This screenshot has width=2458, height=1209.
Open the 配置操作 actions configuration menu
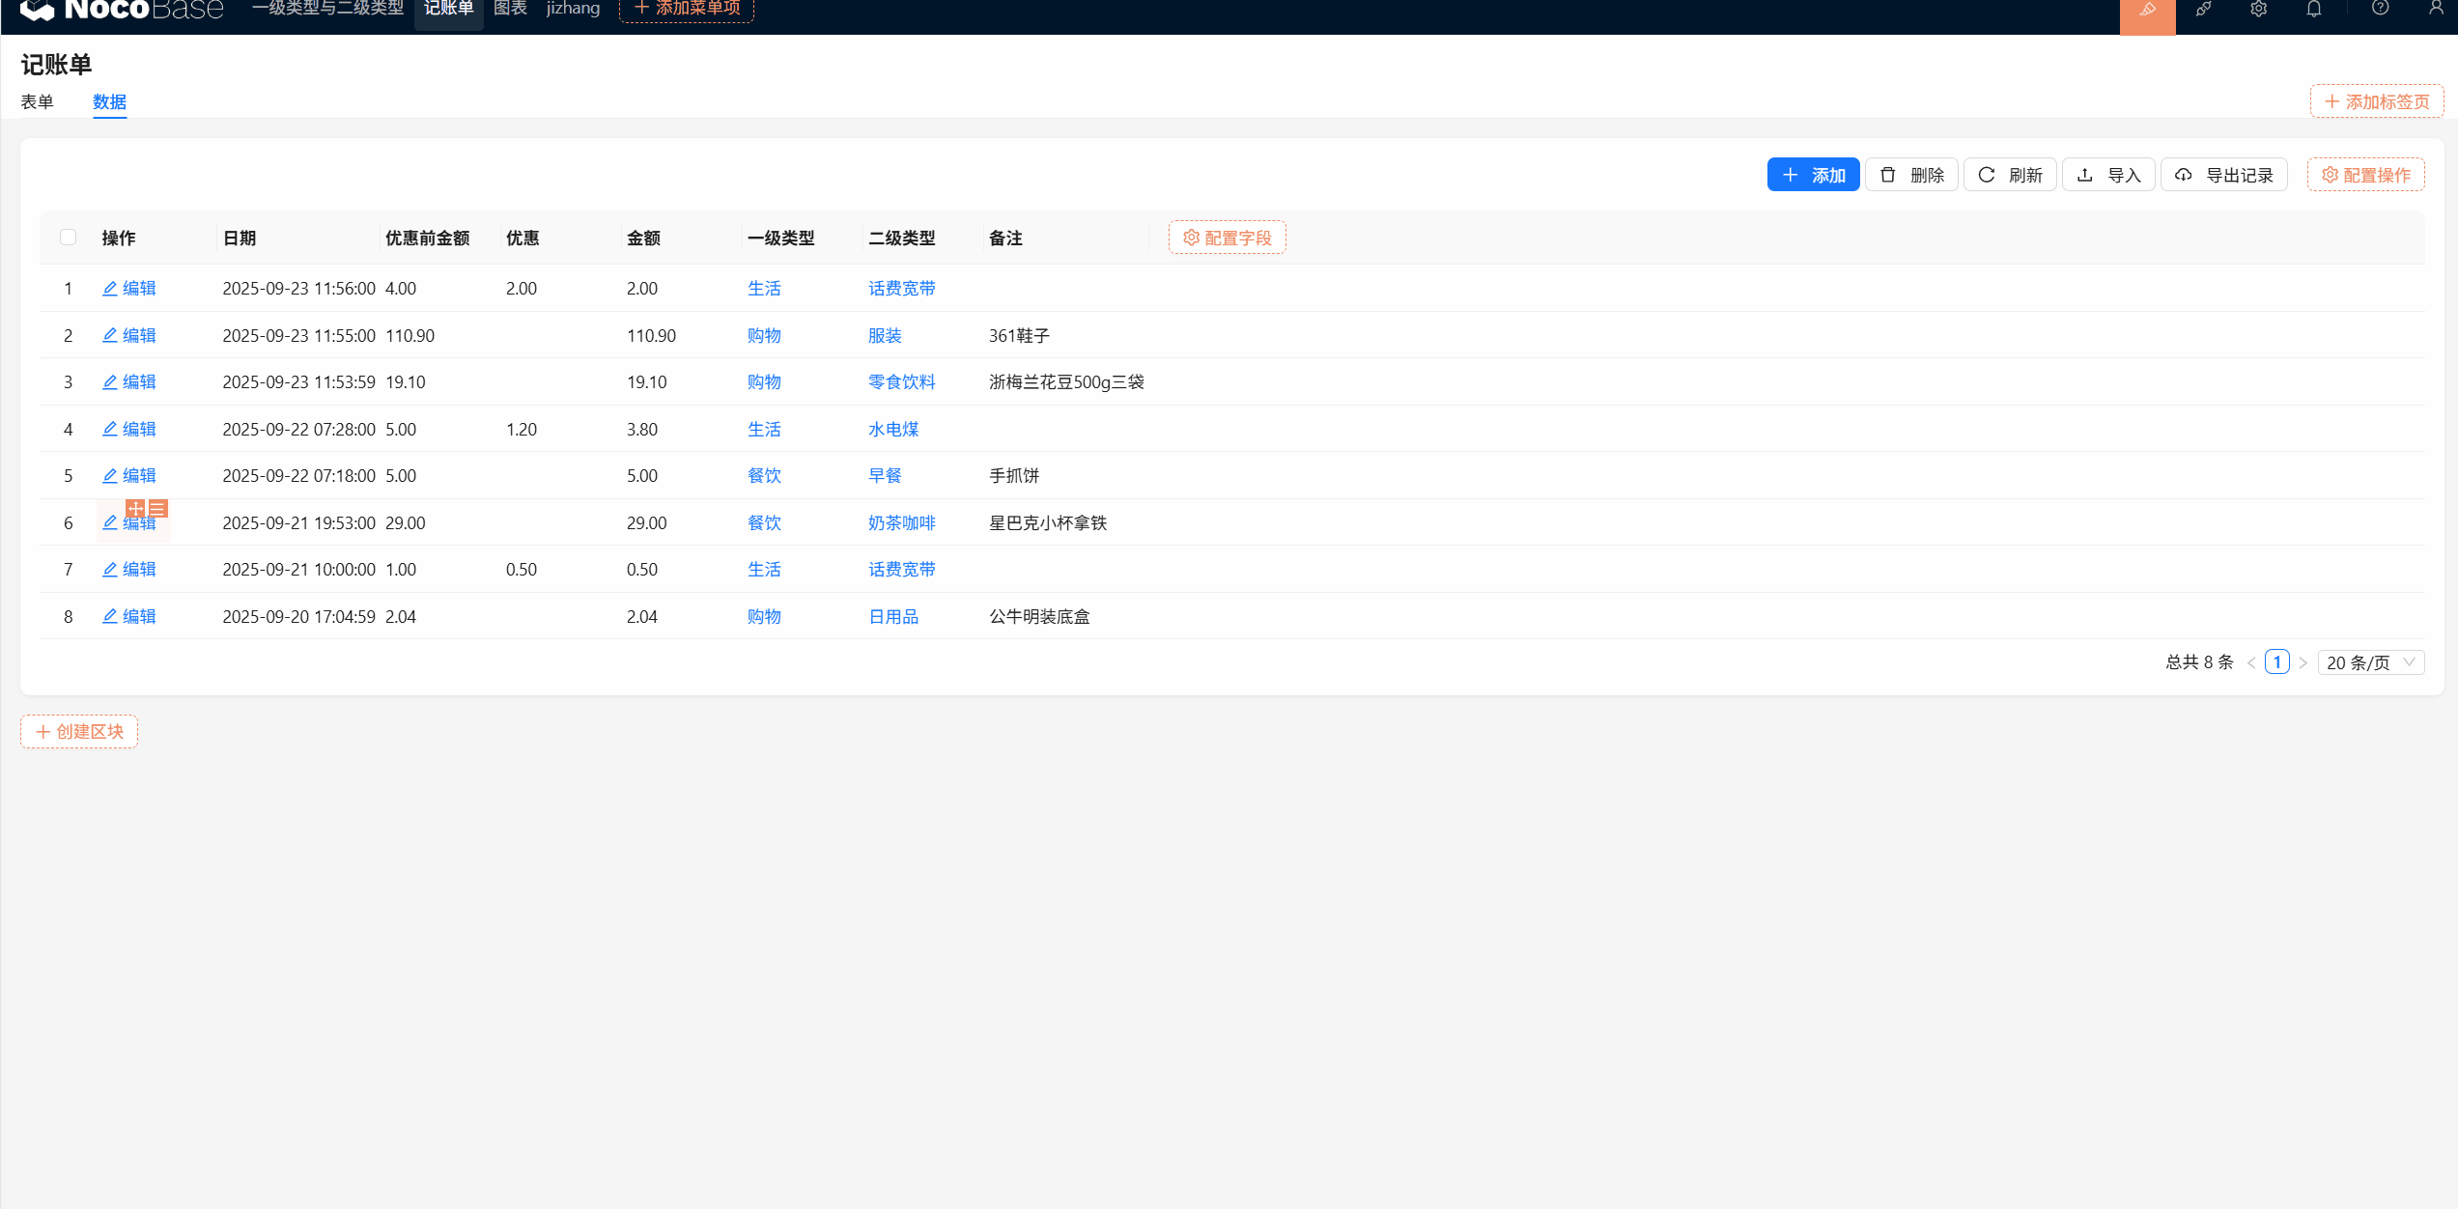[2365, 175]
